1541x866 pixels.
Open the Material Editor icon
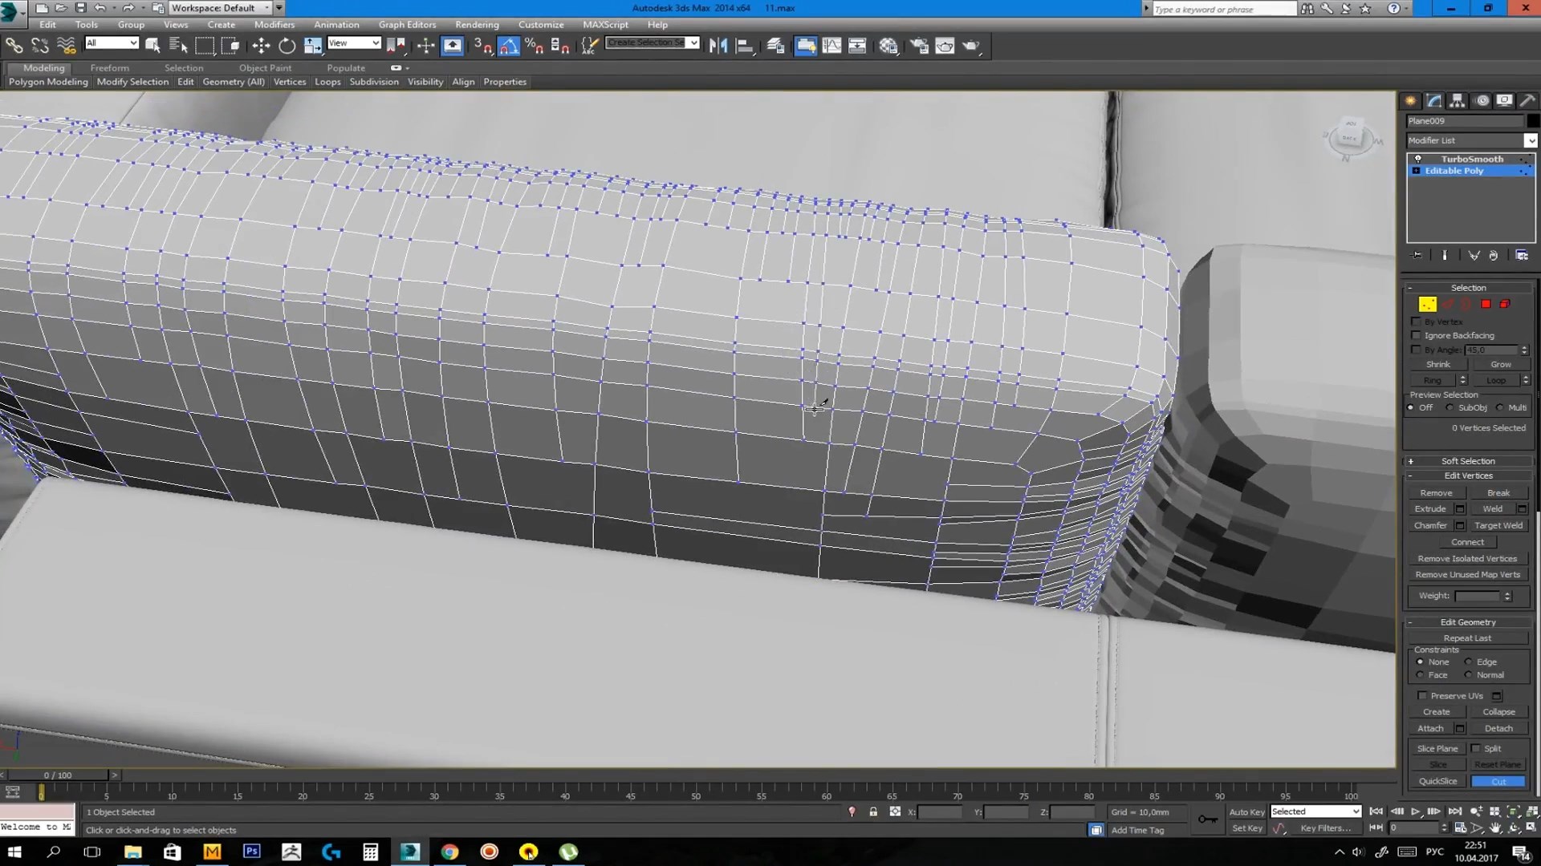pos(888,46)
